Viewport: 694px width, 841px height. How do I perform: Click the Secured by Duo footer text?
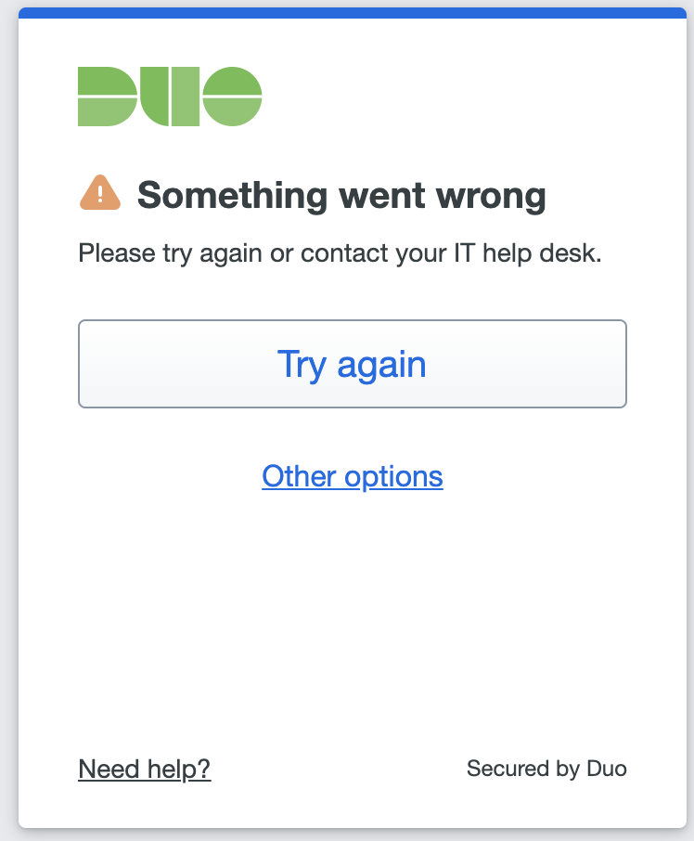[546, 769]
